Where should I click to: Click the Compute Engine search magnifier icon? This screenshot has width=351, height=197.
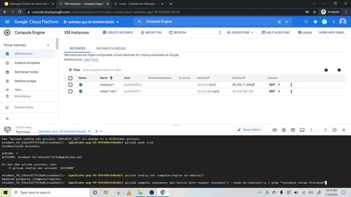(x=139, y=22)
